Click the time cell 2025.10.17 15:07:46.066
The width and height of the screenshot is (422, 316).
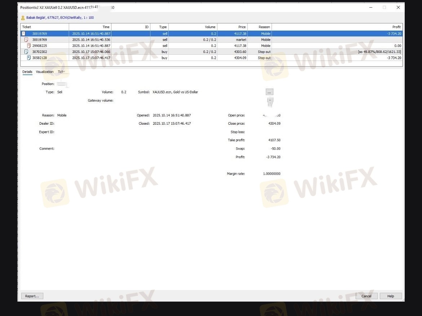[x=91, y=52]
